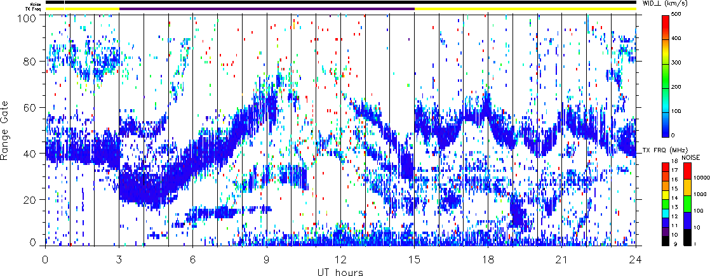Click the 14 label in TX FRQ legend
The width and height of the screenshot is (710, 276).
click(x=674, y=198)
